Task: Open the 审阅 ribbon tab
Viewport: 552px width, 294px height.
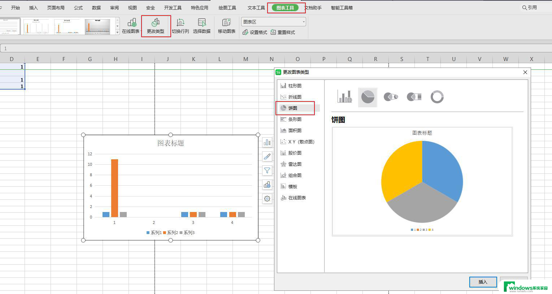Action: coord(114,8)
